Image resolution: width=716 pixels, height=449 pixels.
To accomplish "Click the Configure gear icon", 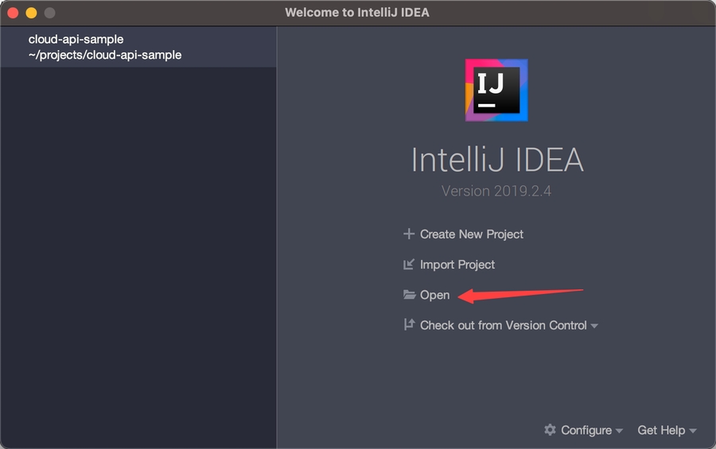I will [550, 430].
